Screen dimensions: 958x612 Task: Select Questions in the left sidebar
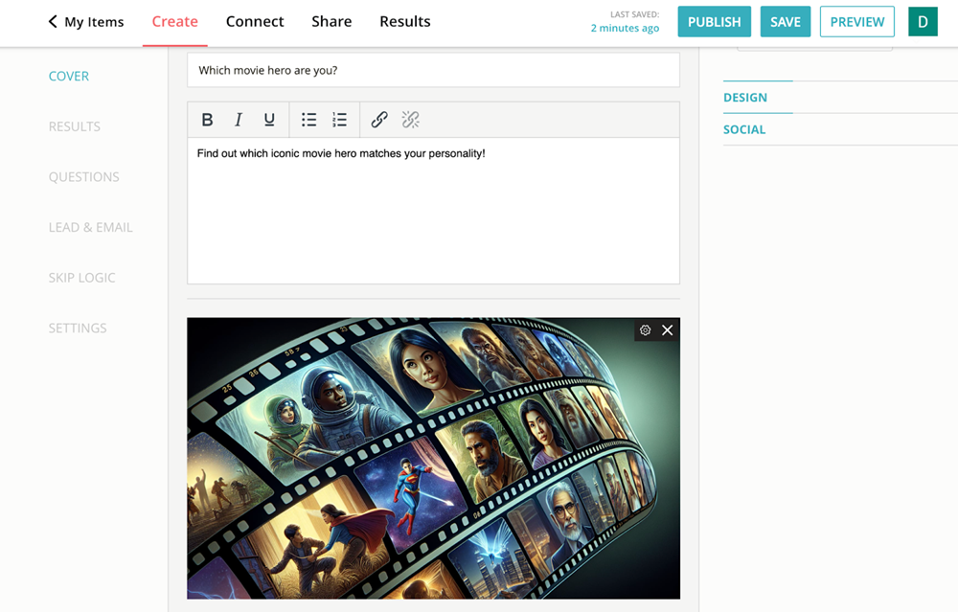point(83,176)
